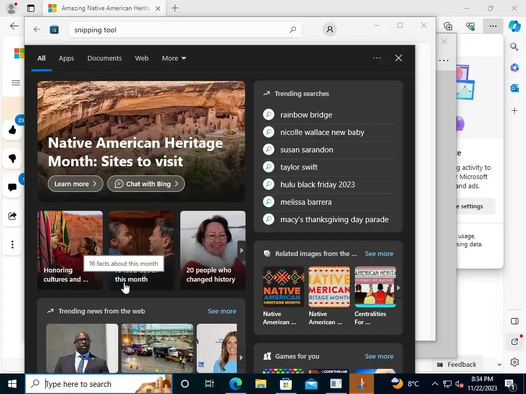Screen dimensions: 526x394
Task: Open search panel options ellipsis
Action: point(377,58)
